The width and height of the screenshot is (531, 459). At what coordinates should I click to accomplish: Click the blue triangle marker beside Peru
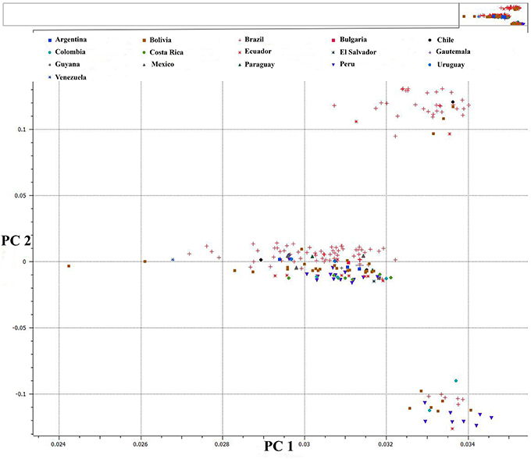[x=333, y=64]
